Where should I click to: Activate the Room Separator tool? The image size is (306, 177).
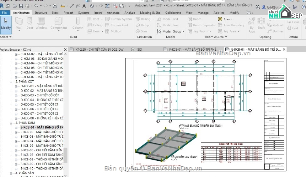201,25
